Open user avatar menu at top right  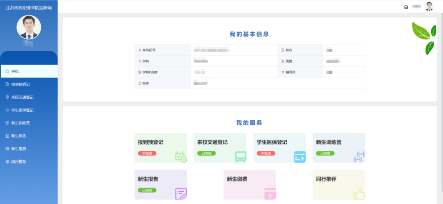click(429, 6)
